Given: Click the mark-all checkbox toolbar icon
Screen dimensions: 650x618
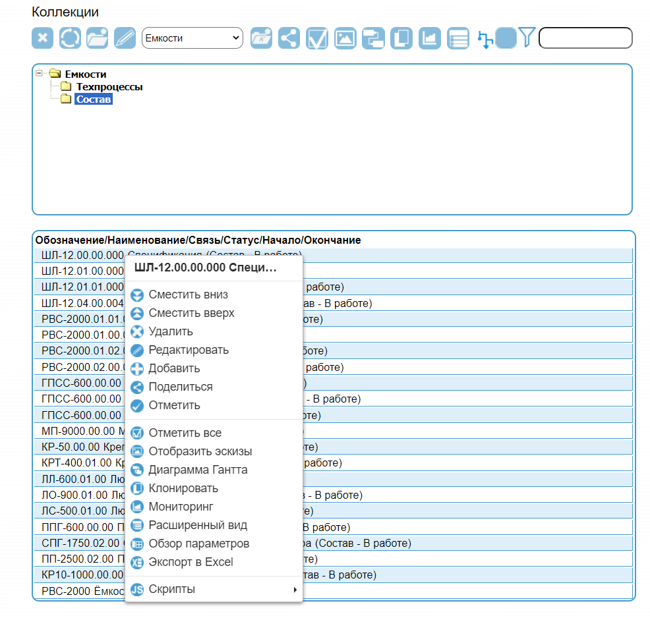Looking at the screenshot, I should tap(317, 38).
